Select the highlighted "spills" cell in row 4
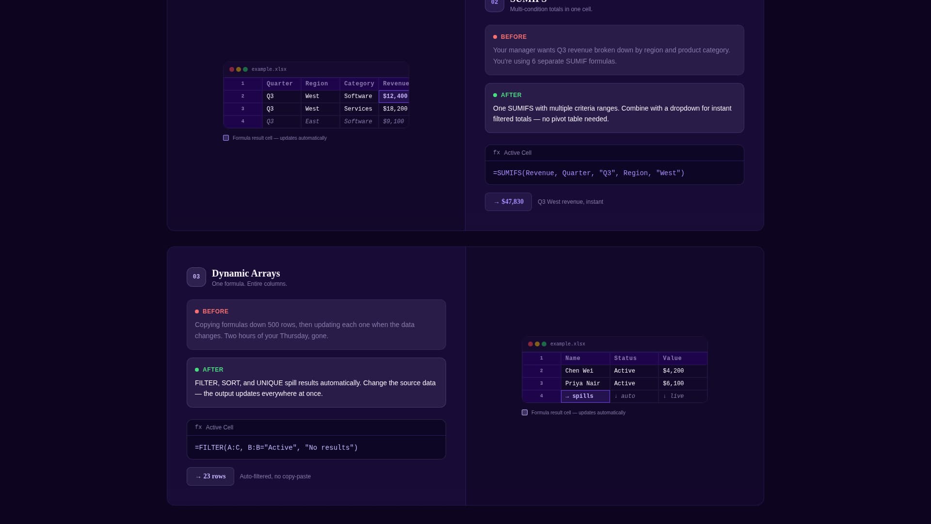Screen dimensions: 931x524 pyautogui.click(x=584, y=396)
